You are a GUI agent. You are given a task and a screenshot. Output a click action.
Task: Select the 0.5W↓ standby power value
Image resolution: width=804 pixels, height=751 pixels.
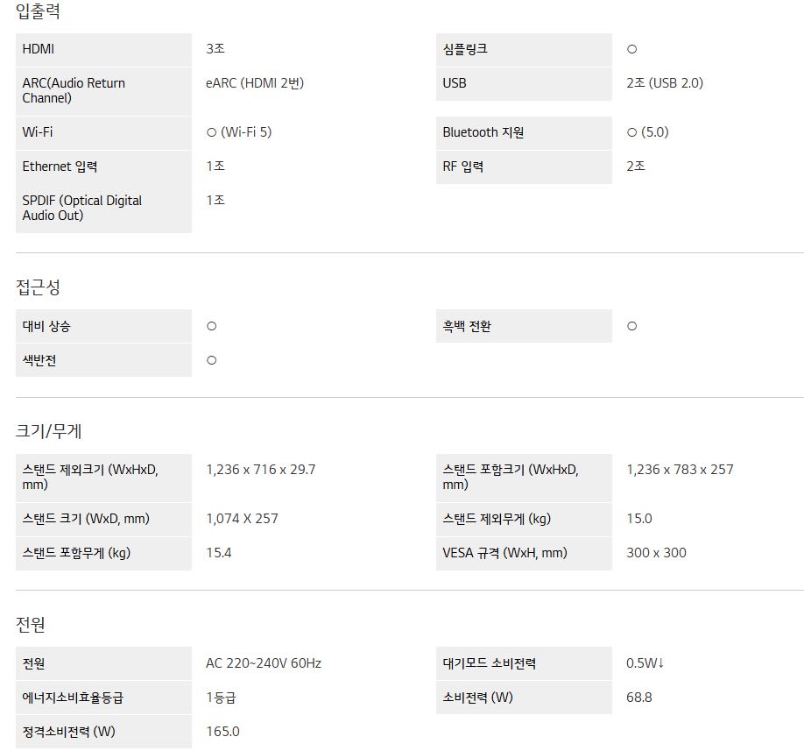coord(645,663)
